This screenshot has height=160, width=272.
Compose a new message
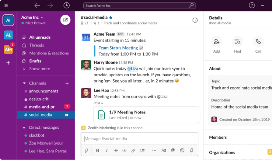click(x=65, y=20)
